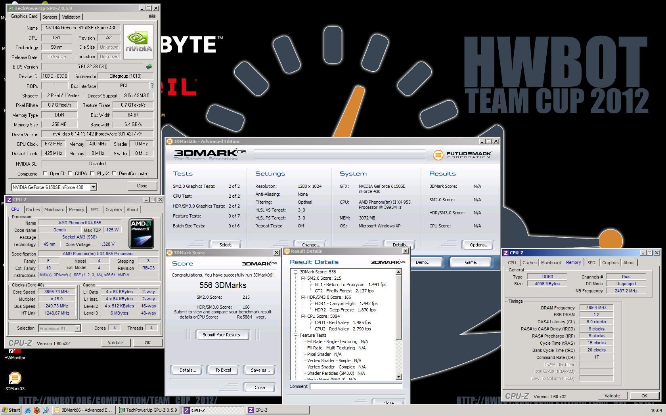The image size is (666, 416).
Task: Click the NVIDIA logo in GPU-Z
Action: pyautogui.click(x=138, y=42)
